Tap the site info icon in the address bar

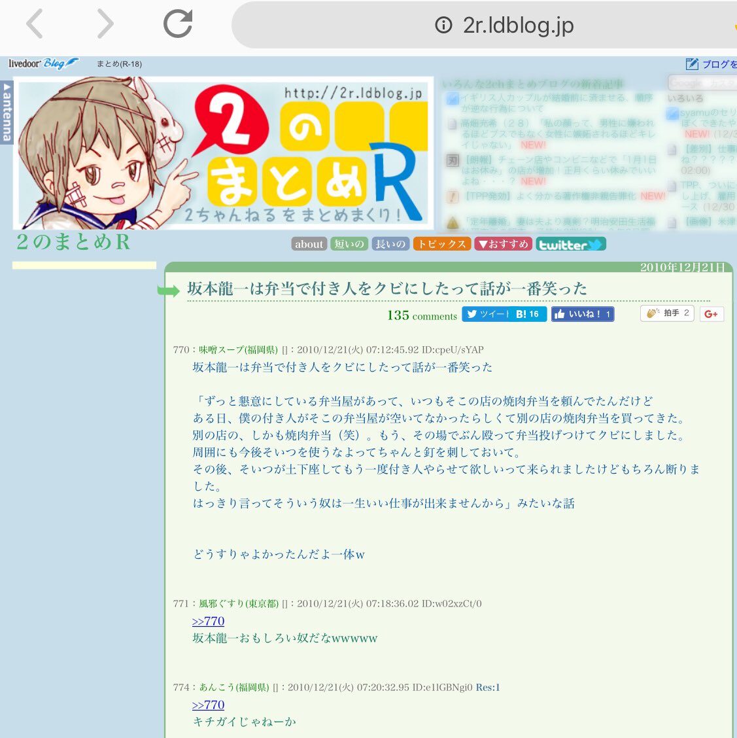click(443, 25)
